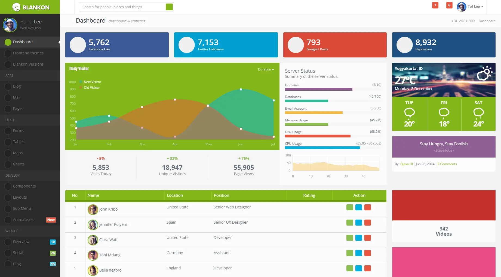Image resolution: width=501 pixels, height=277 pixels.
Task: Open the red notification badge showing 6
Action: 449,5
